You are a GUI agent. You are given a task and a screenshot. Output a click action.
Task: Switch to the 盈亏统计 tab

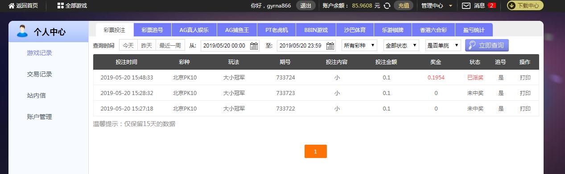[474, 30]
